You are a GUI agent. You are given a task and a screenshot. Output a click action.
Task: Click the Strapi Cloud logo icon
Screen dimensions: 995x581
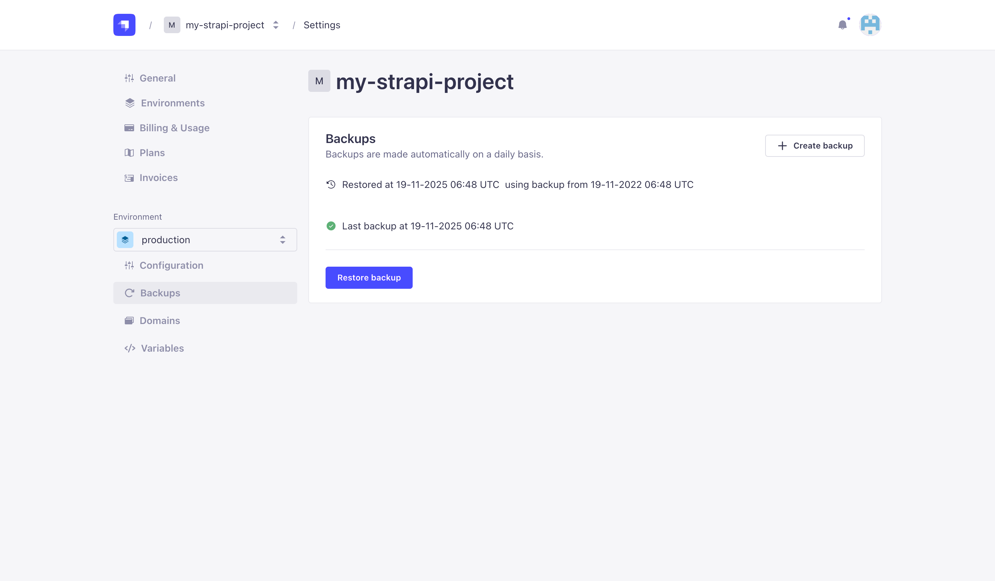pyautogui.click(x=124, y=25)
